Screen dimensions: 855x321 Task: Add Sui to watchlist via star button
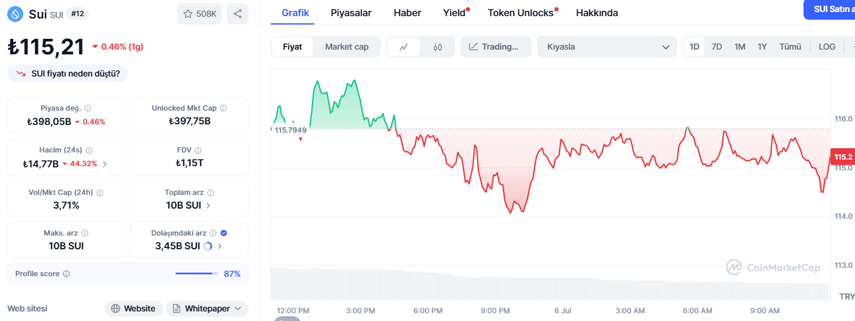point(199,14)
